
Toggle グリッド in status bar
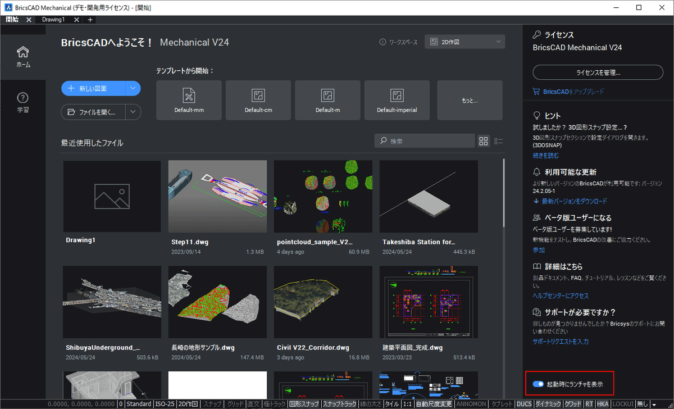(234, 404)
